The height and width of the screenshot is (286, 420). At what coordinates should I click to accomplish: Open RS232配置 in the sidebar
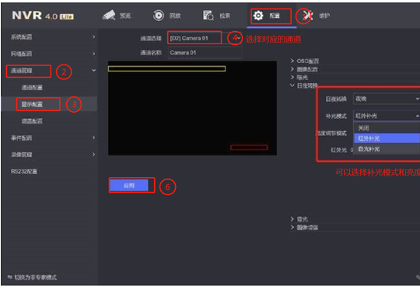click(x=24, y=171)
